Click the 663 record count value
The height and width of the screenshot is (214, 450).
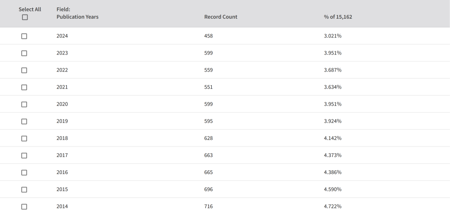[x=208, y=155]
